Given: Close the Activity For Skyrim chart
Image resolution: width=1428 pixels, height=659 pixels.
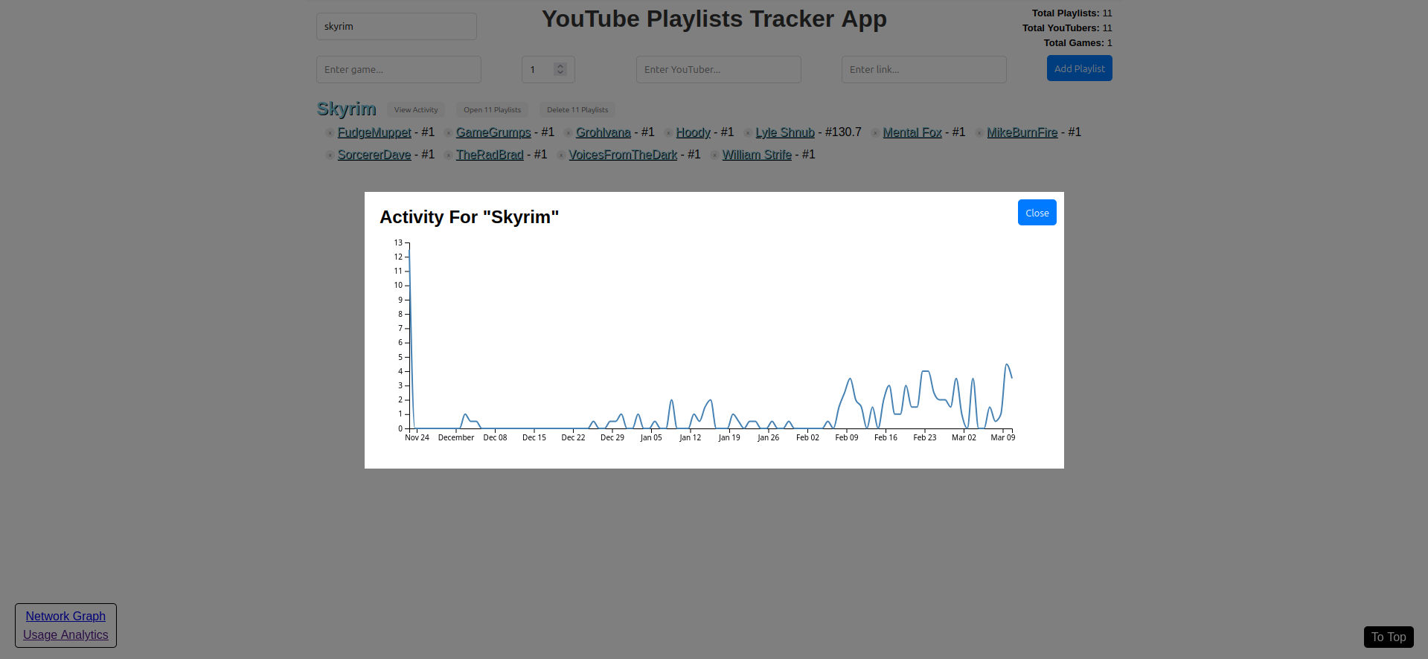Looking at the screenshot, I should 1037,212.
